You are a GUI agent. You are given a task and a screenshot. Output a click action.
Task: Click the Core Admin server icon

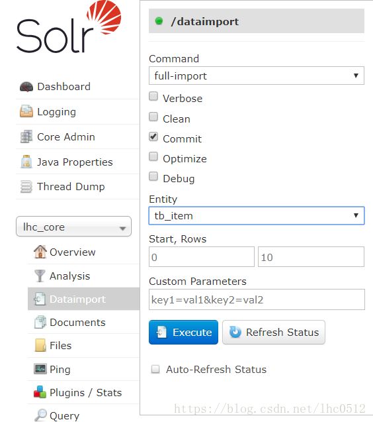(26, 136)
